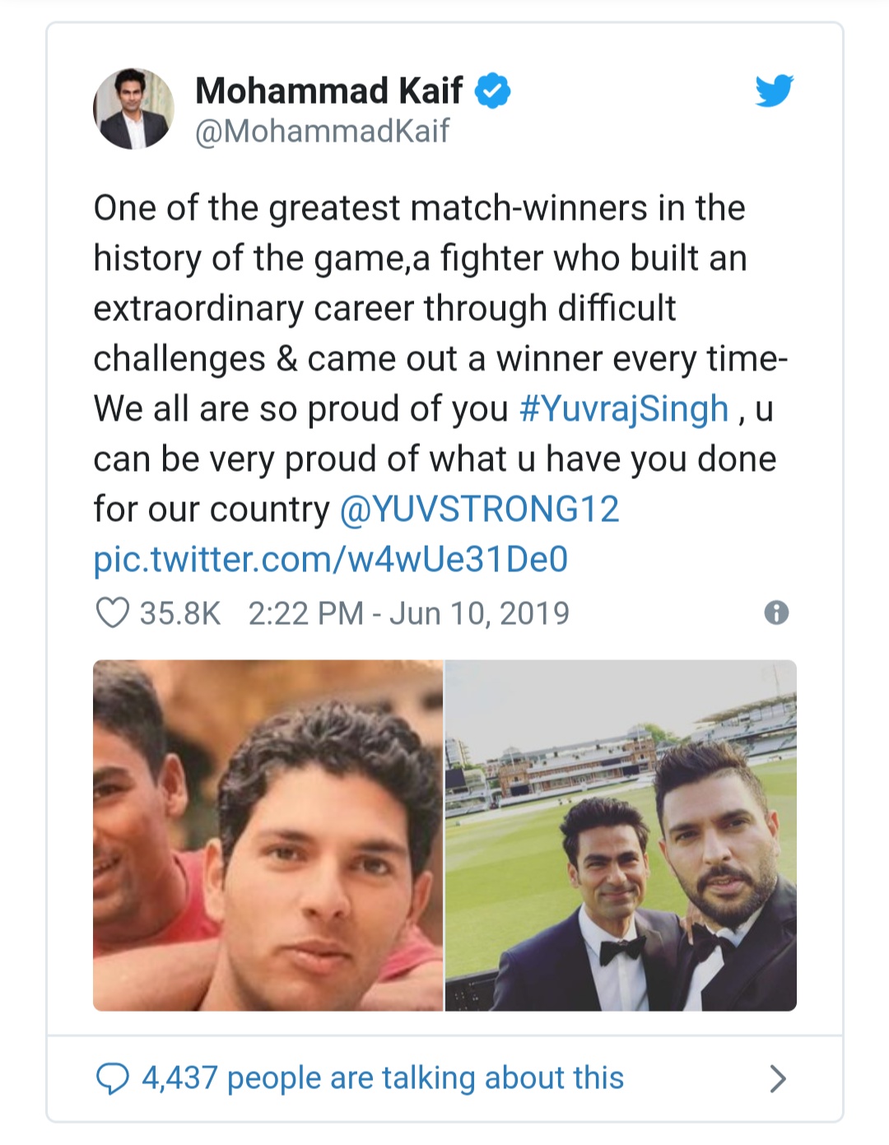Viewport: 889px width, 1145px height.
Task: Like the tweet with the heart icon
Action: point(113,613)
